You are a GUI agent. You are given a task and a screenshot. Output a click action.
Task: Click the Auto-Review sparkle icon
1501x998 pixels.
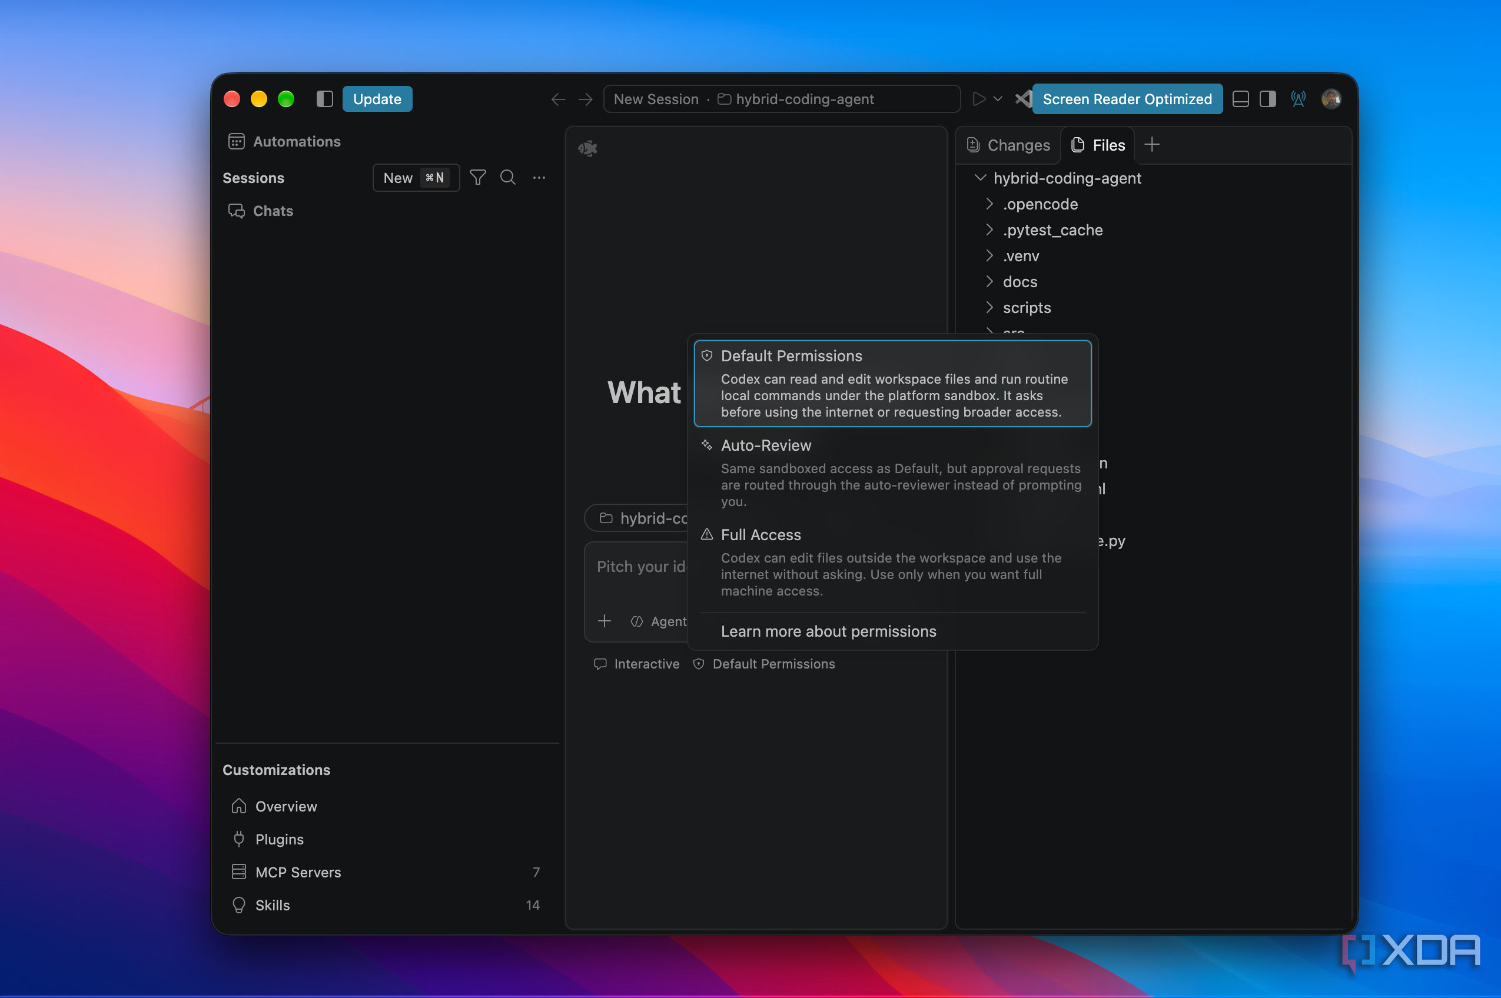click(706, 445)
